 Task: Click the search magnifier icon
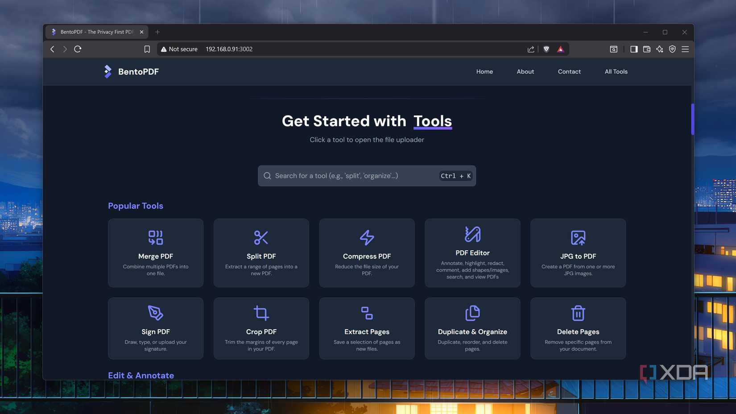pyautogui.click(x=267, y=175)
